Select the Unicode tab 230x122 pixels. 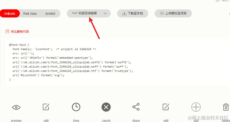[x=10, y=13]
